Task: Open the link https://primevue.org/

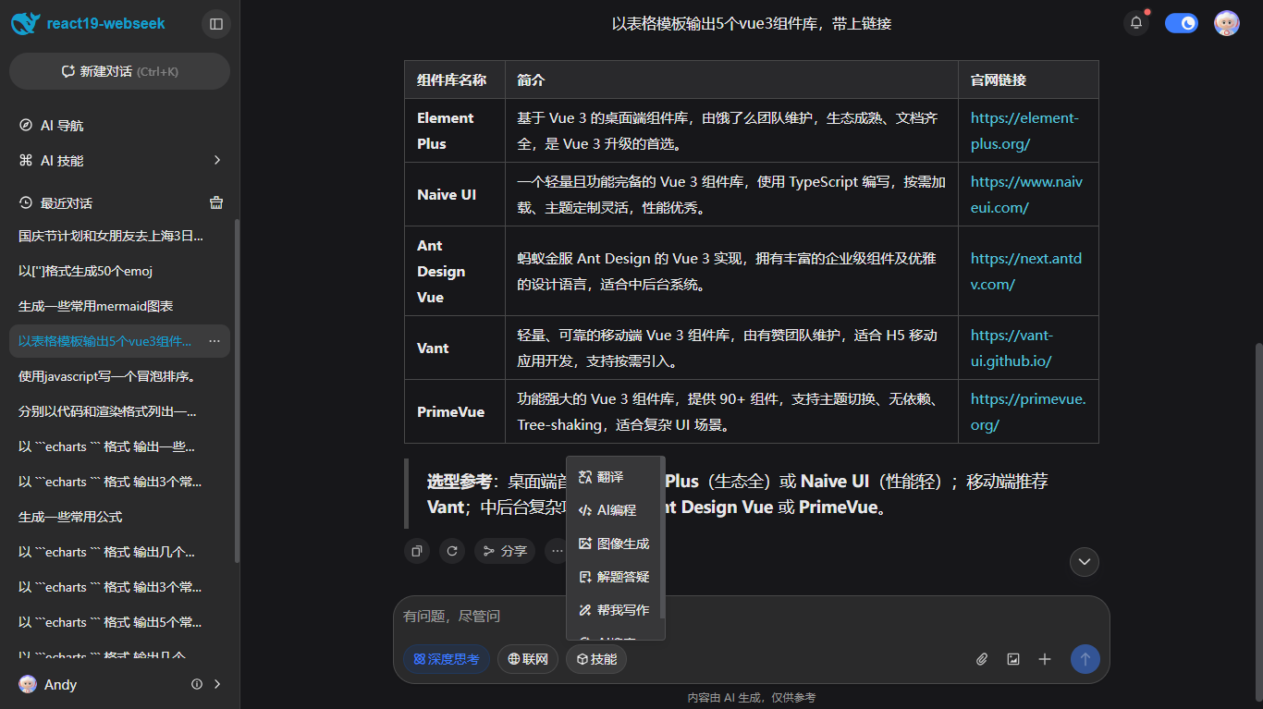Action: click(x=1028, y=411)
